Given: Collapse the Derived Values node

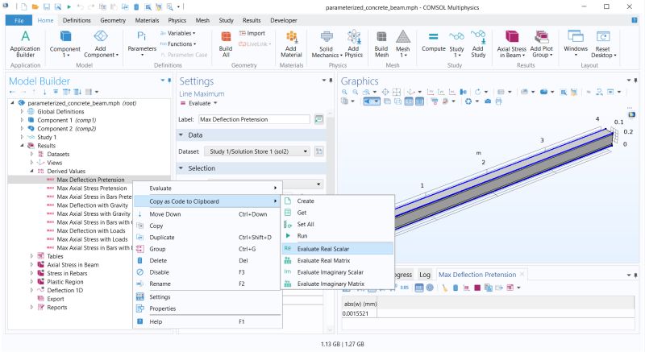Looking at the screenshot, I should (x=32, y=171).
